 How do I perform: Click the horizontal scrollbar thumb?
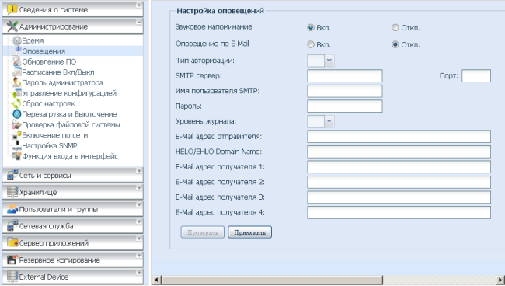point(272,280)
